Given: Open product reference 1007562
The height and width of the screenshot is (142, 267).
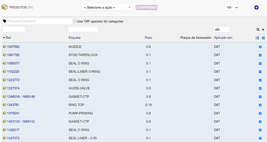Looking at the screenshot, I should pyautogui.click(x=13, y=47).
